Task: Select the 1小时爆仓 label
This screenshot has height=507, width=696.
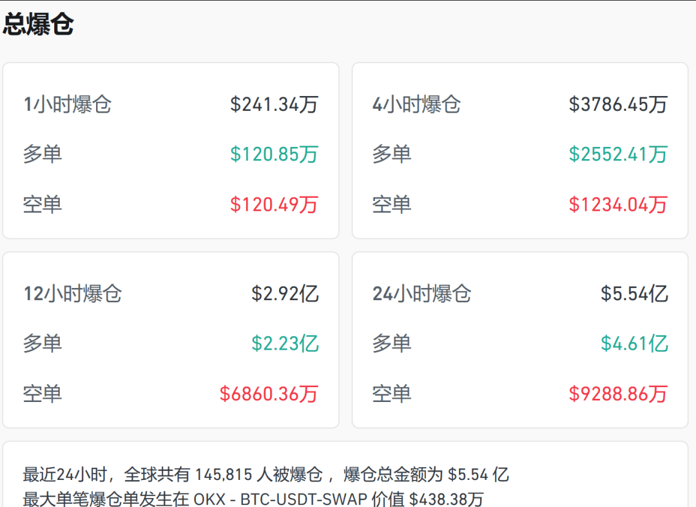Action: (x=68, y=104)
